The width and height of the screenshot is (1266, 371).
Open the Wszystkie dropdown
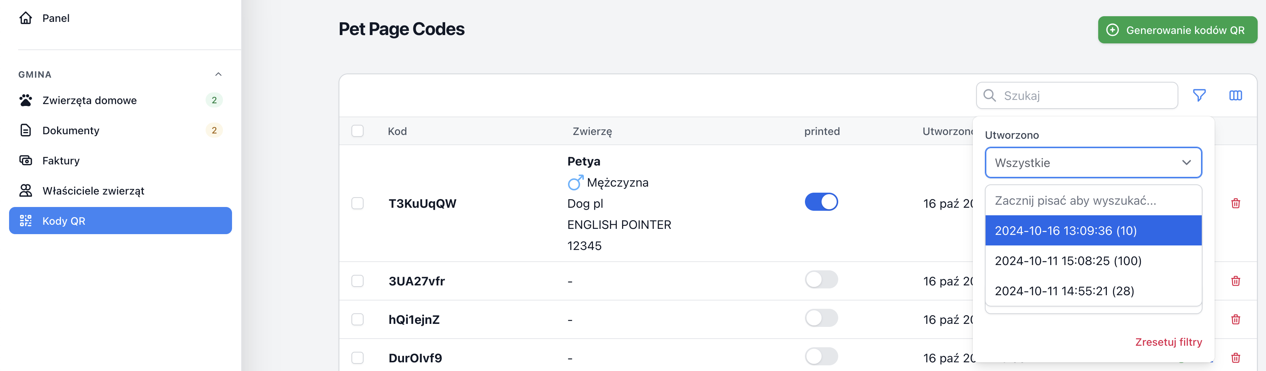1093,163
